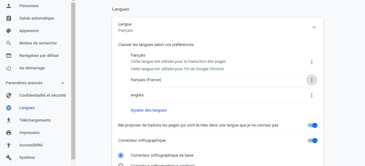The image size is (365, 166).
Task: Collapse the Langue section chevron
Action: [314, 27]
